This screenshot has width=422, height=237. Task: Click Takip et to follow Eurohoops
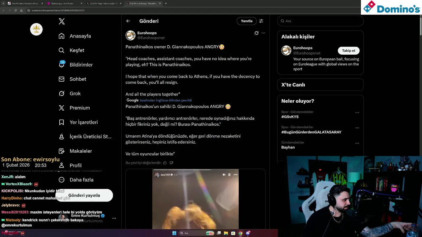(x=348, y=51)
